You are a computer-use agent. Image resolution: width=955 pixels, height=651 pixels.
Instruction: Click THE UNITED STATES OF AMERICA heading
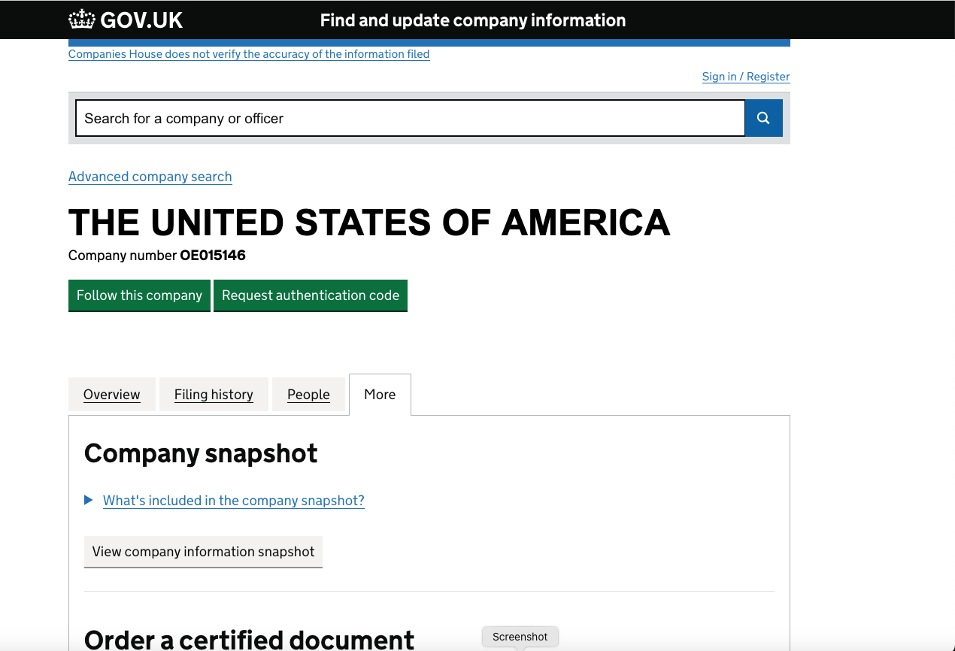369,223
